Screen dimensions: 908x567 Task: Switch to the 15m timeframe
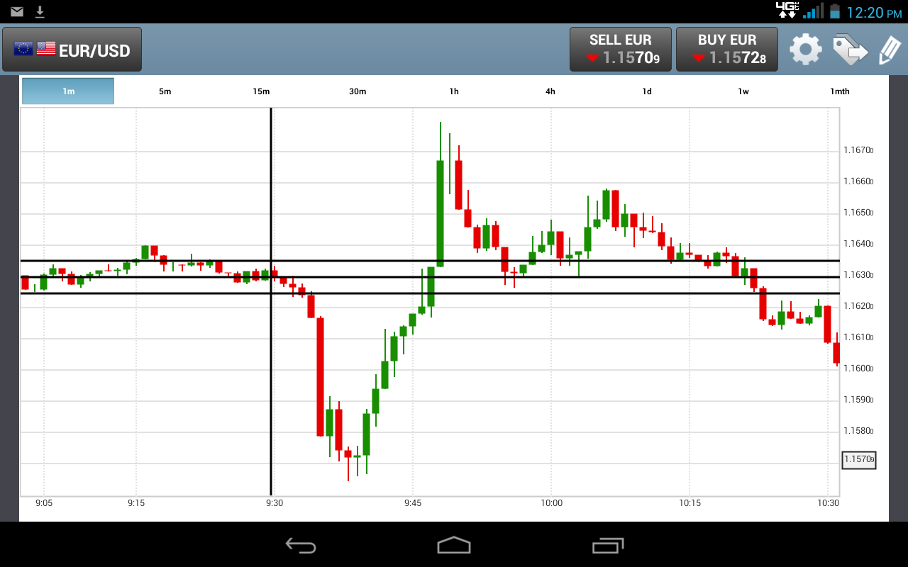point(261,91)
